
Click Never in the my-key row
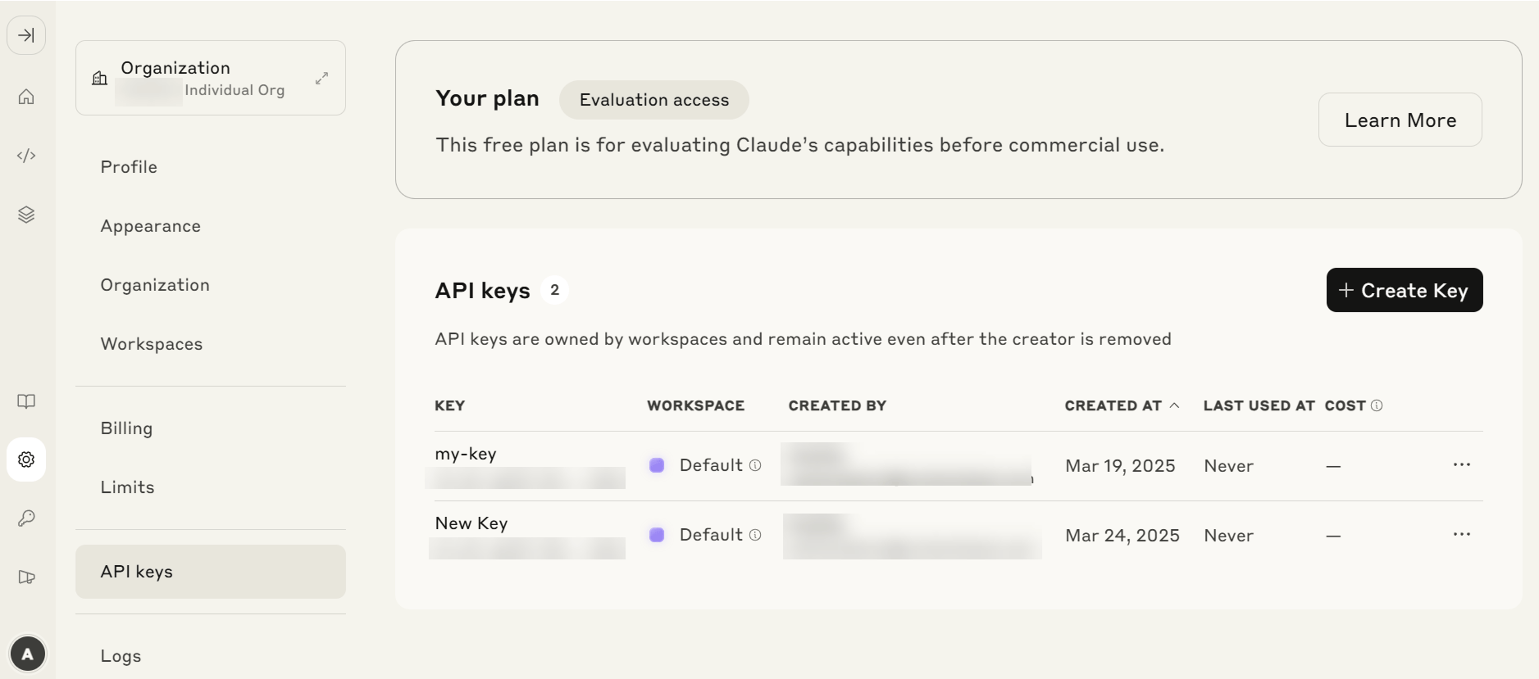[1229, 466]
